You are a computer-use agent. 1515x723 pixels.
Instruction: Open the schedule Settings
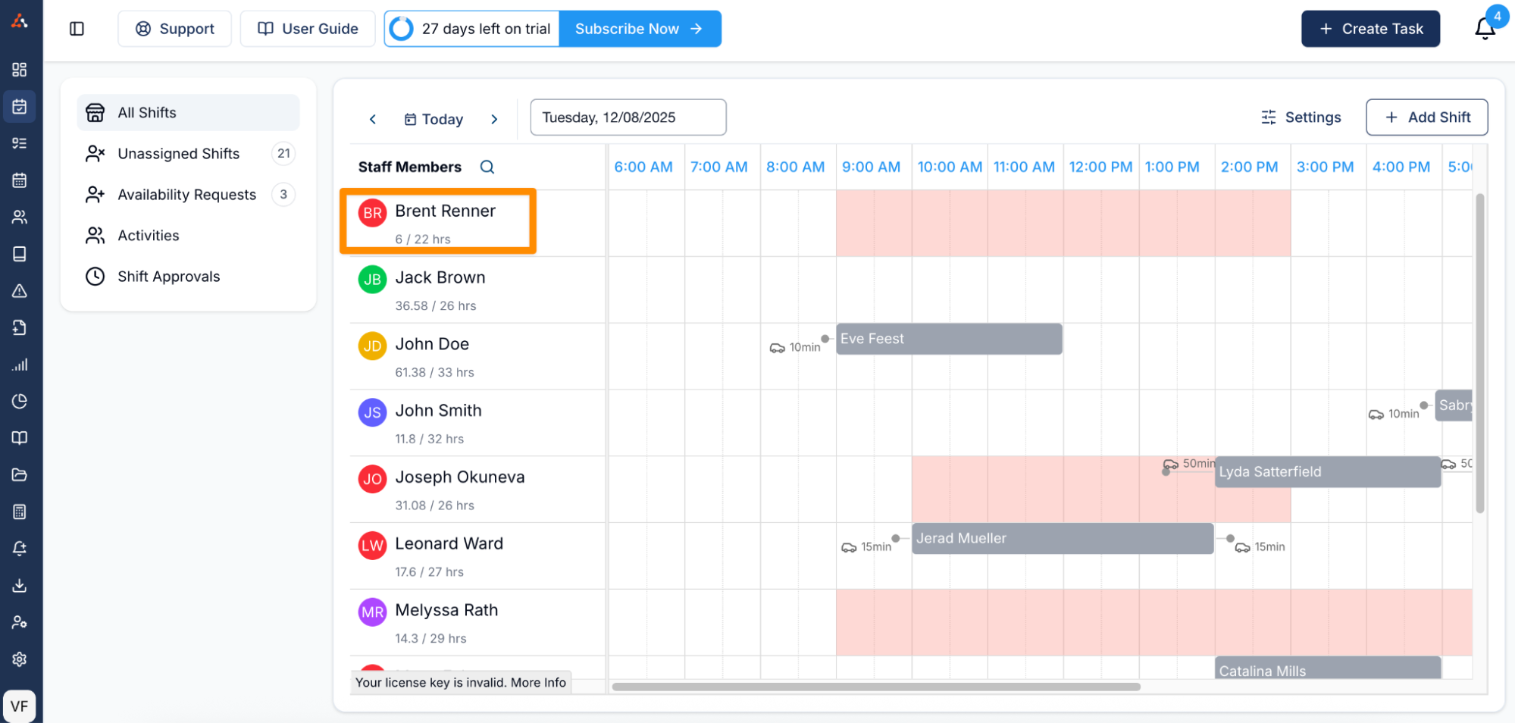[1301, 117]
